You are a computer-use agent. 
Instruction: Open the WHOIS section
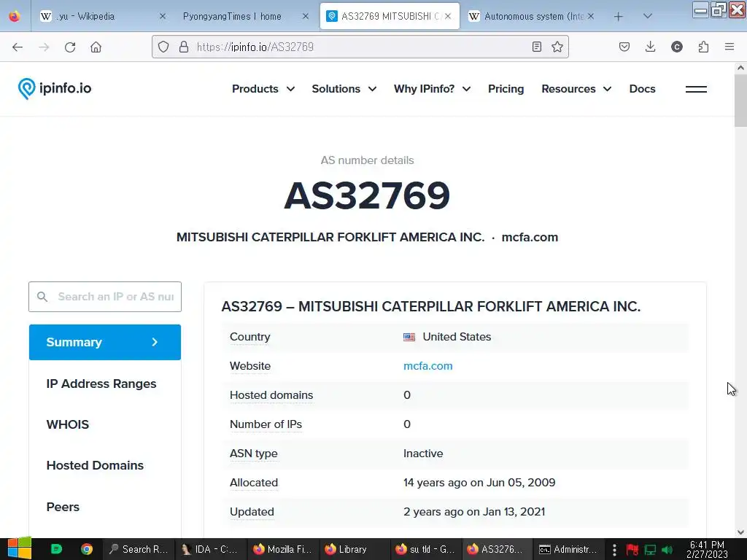pos(68,425)
